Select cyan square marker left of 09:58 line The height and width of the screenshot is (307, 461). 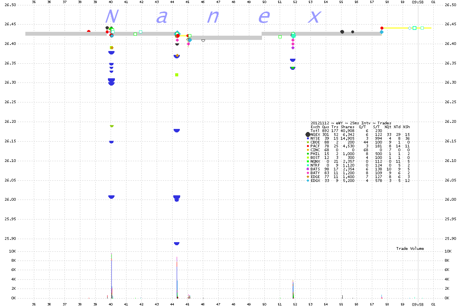(x=415, y=28)
